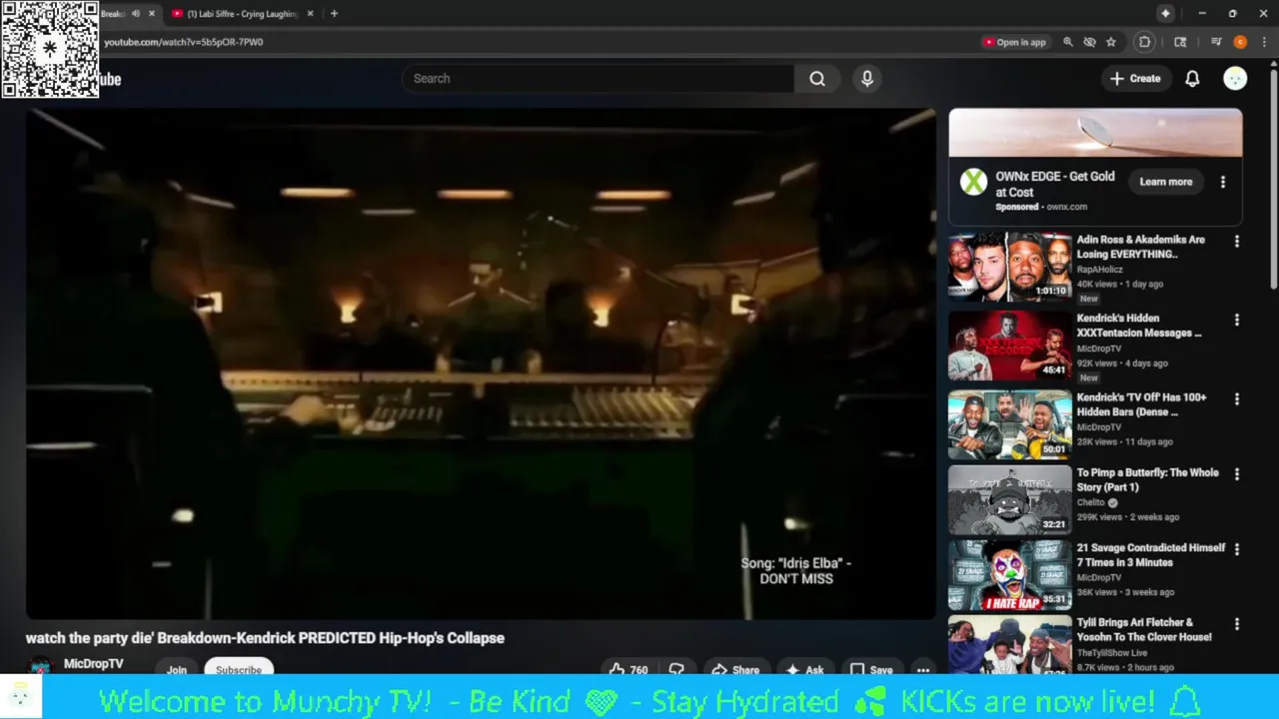Open 21 Savage Contradicted Himself video thumbnail
This screenshot has height=719, width=1279.
point(1009,575)
